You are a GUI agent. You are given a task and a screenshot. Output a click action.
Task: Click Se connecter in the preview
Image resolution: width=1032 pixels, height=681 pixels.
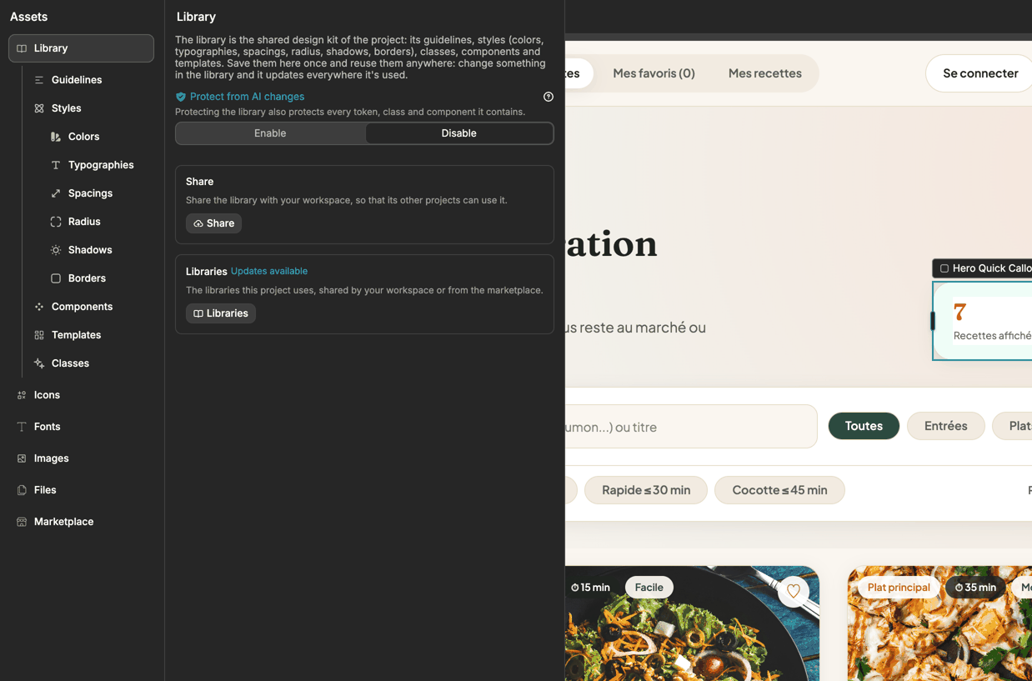coord(980,73)
